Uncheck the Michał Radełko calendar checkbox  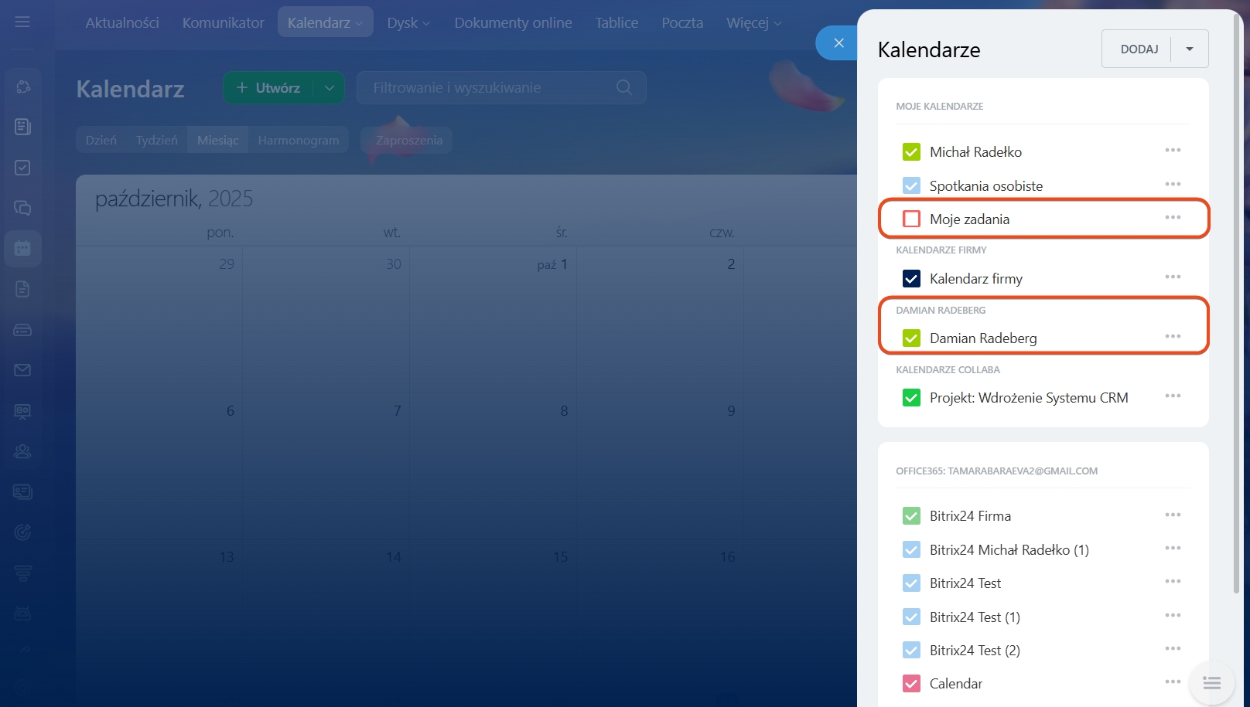[911, 152]
